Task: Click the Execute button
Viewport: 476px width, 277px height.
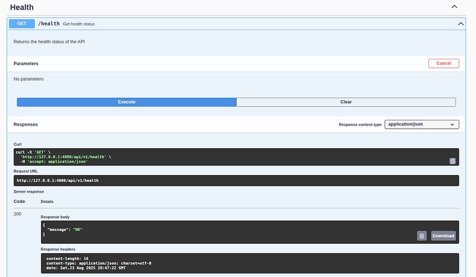Action: click(x=127, y=102)
